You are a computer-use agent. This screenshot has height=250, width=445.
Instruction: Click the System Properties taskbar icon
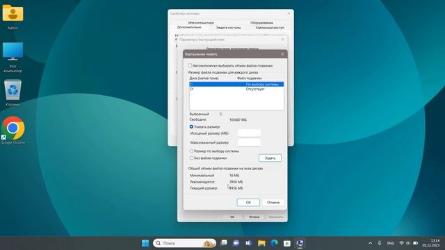point(300,243)
